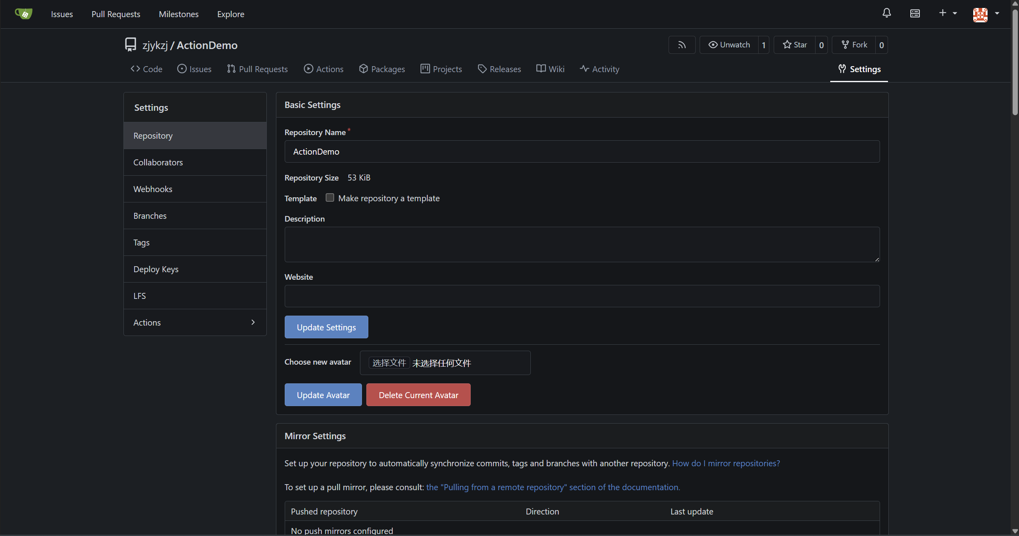Click the RSS feed icon button

click(682, 45)
